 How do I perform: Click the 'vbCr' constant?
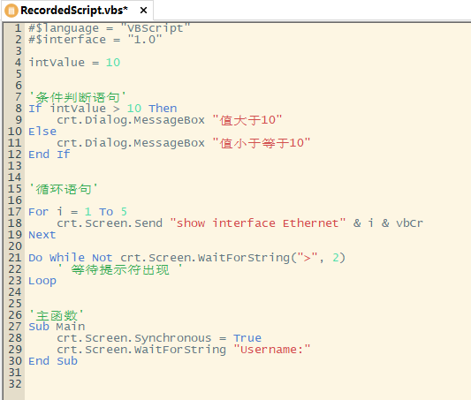click(x=409, y=223)
